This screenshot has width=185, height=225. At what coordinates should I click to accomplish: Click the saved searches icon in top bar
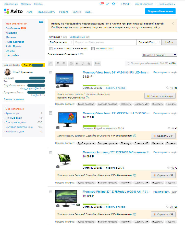coord(107,4)
